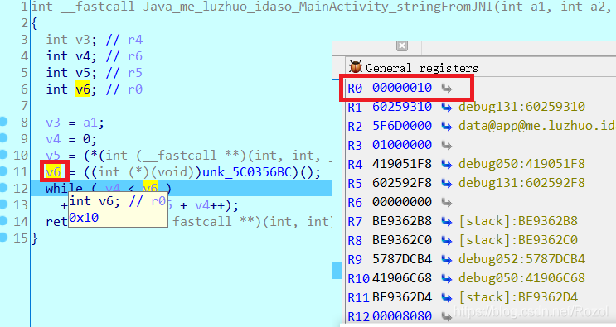
Task: Click the jump arrow for R7 stack address
Action: [x=446, y=221]
